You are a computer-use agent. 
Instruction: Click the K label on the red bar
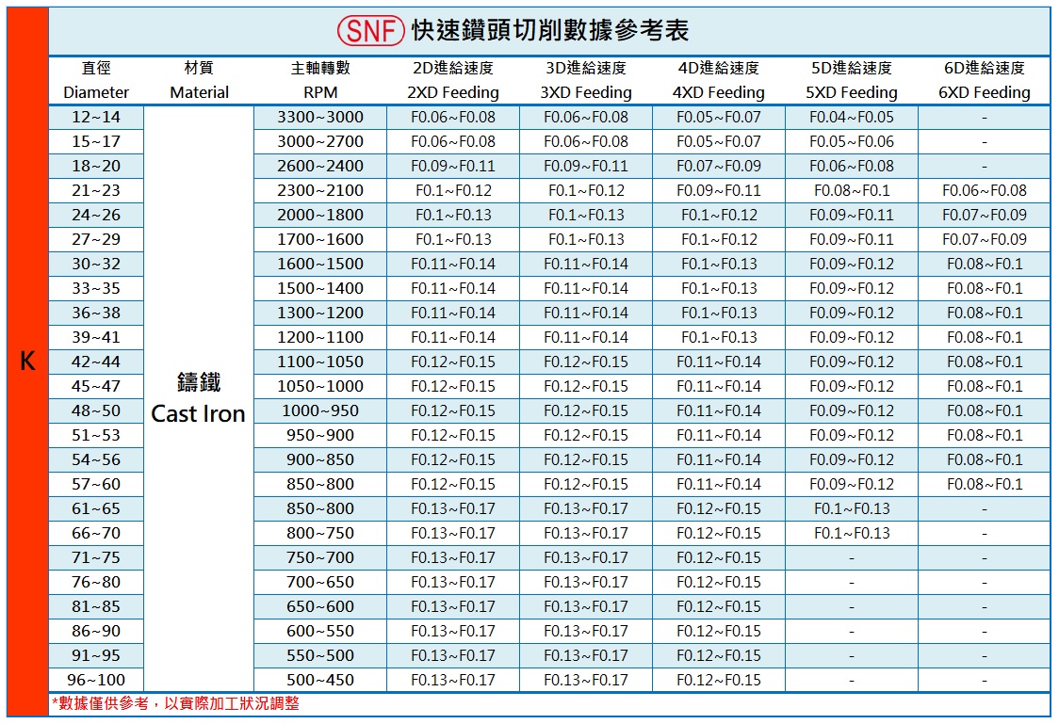pyautogui.click(x=27, y=362)
